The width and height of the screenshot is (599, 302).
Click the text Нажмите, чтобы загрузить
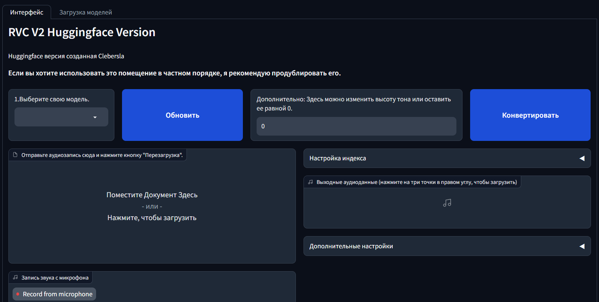(x=152, y=218)
